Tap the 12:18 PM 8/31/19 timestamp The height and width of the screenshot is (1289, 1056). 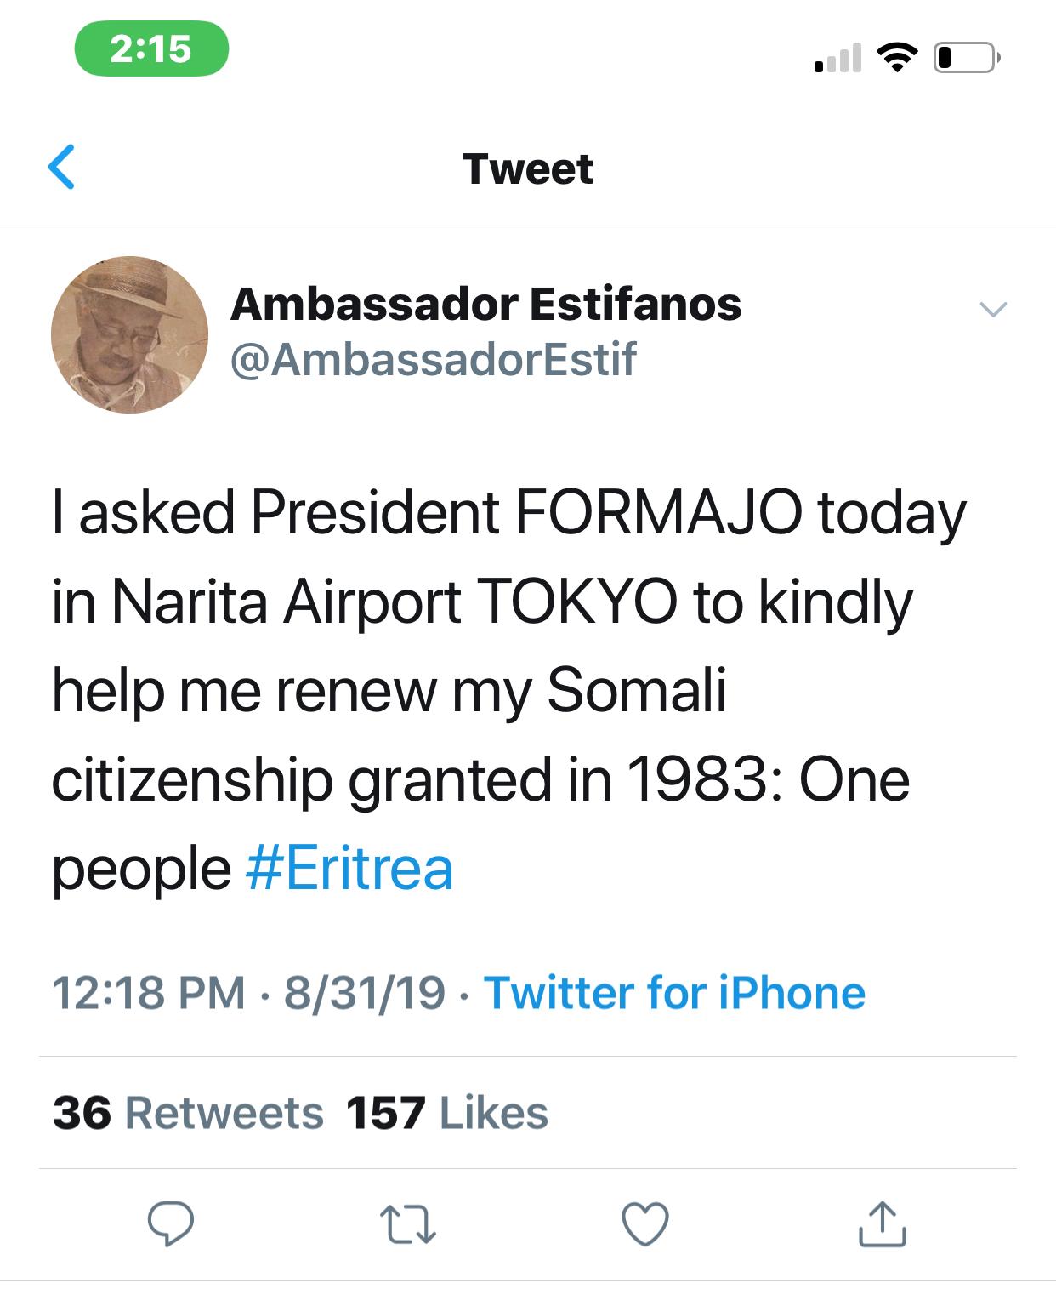pos(248,993)
